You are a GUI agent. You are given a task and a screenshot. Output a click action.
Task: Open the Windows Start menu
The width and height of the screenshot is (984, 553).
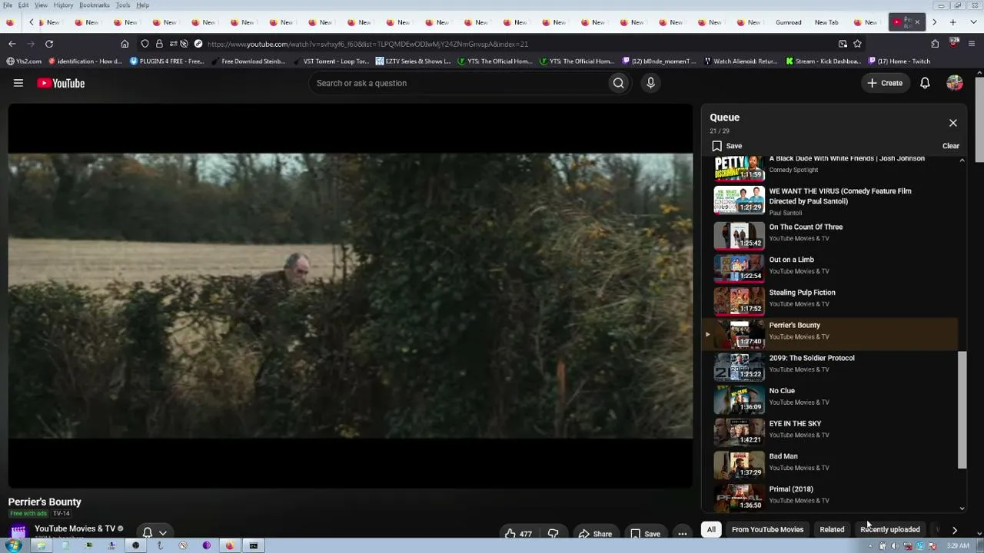pos(13,546)
